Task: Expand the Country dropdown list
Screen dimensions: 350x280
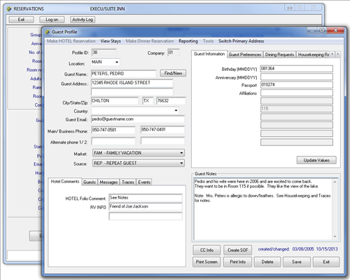Action: (176, 110)
